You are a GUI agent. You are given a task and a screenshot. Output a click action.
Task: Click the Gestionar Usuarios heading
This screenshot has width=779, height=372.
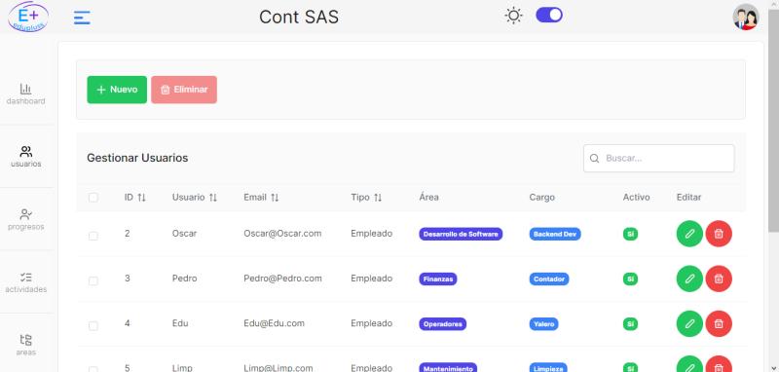pos(137,158)
